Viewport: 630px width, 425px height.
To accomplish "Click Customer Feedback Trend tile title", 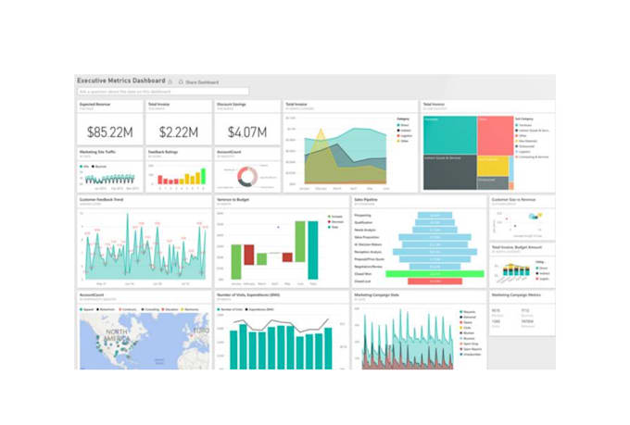I will tap(101, 200).
